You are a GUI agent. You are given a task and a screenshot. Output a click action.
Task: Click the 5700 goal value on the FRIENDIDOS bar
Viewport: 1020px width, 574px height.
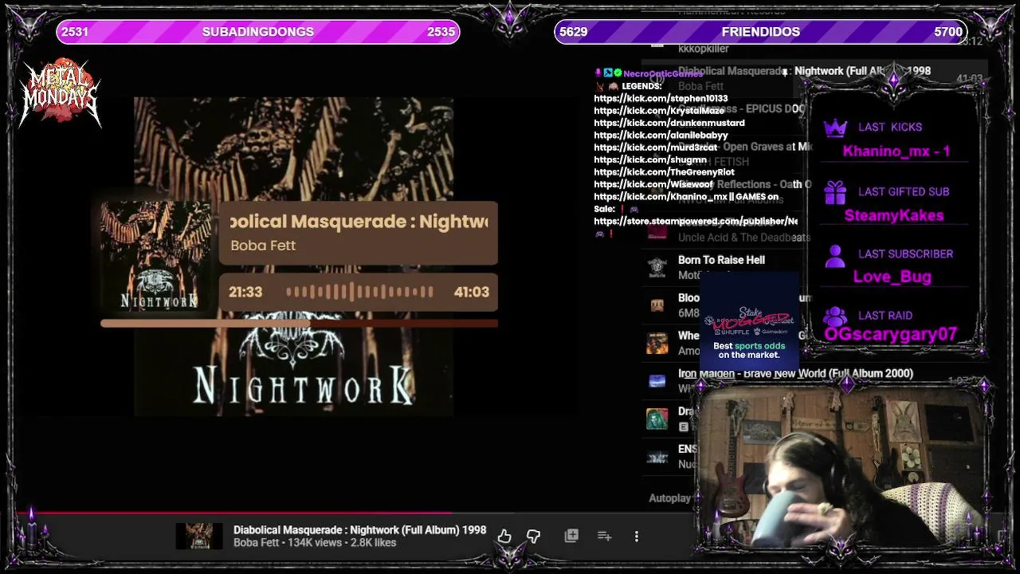[948, 32]
